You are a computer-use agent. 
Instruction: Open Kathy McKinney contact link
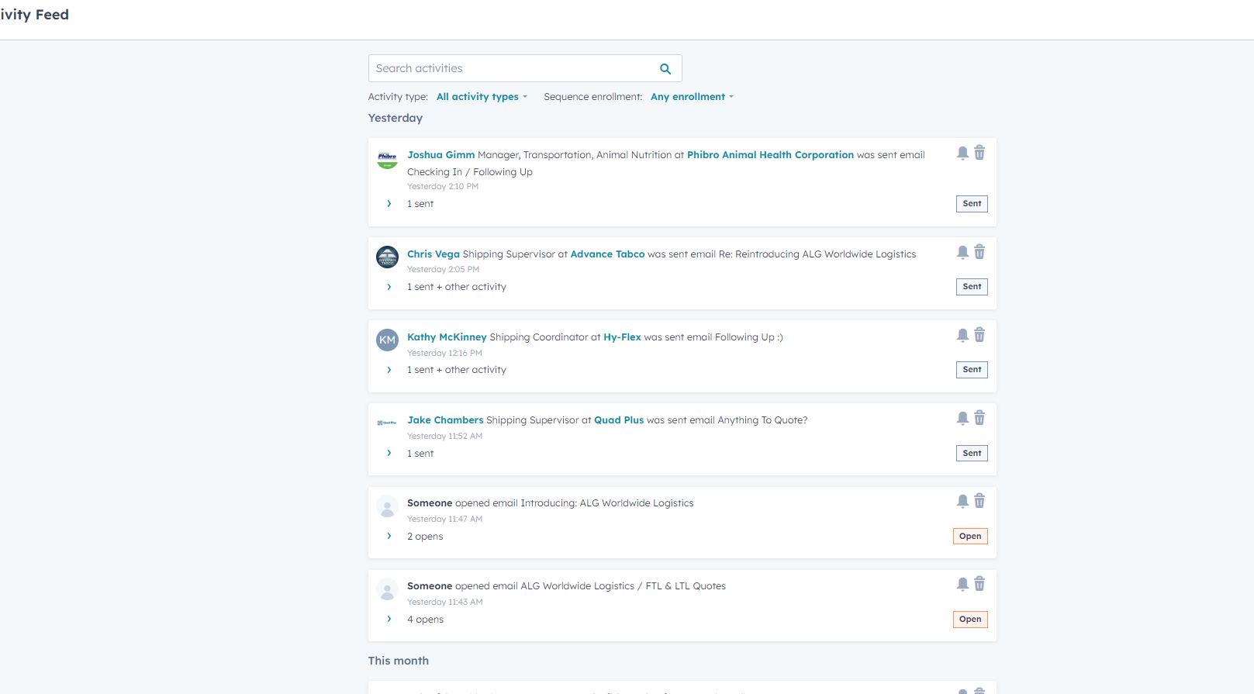pyautogui.click(x=447, y=337)
